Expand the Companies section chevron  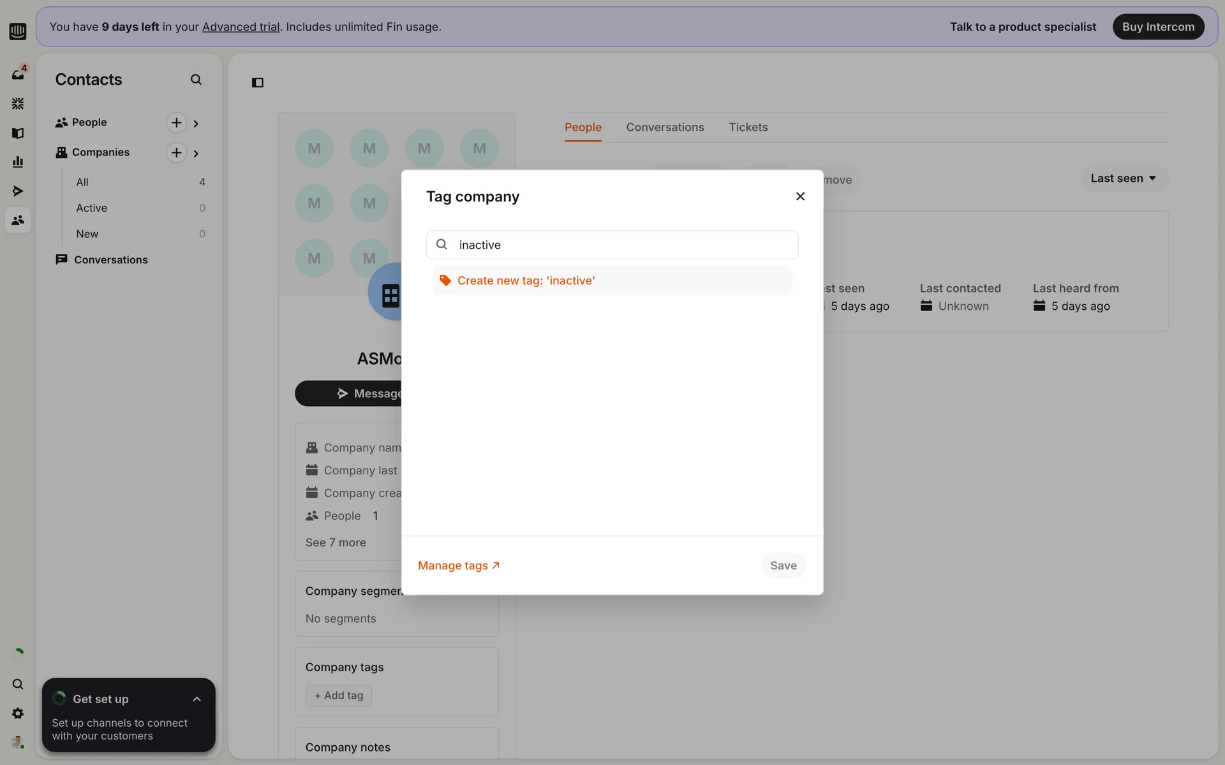(x=196, y=154)
